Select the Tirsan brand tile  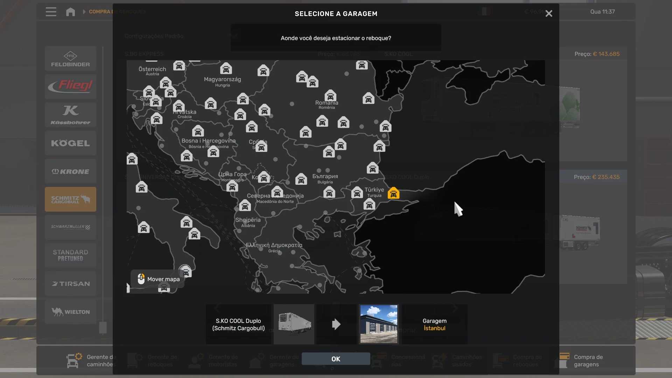click(x=70, y=283)
